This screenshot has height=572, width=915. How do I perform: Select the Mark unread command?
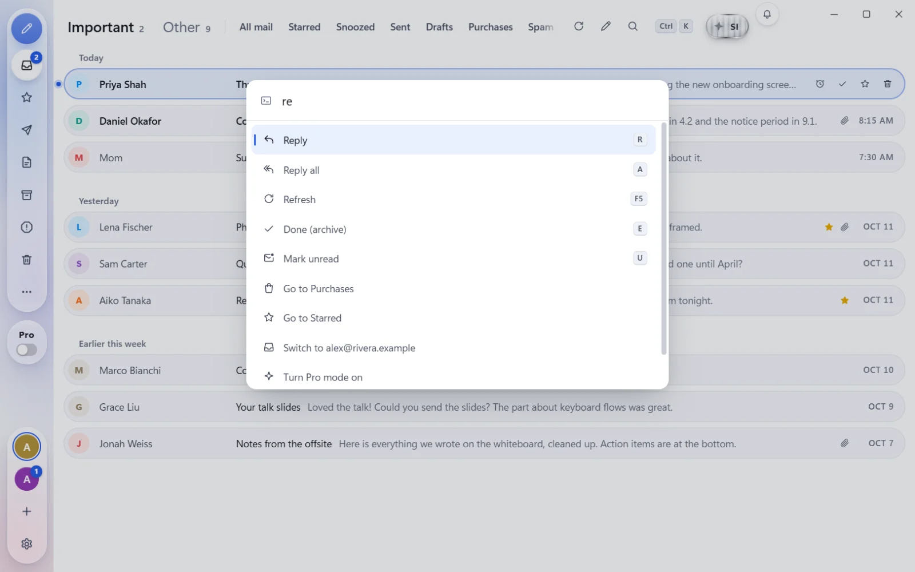(453, 259)
